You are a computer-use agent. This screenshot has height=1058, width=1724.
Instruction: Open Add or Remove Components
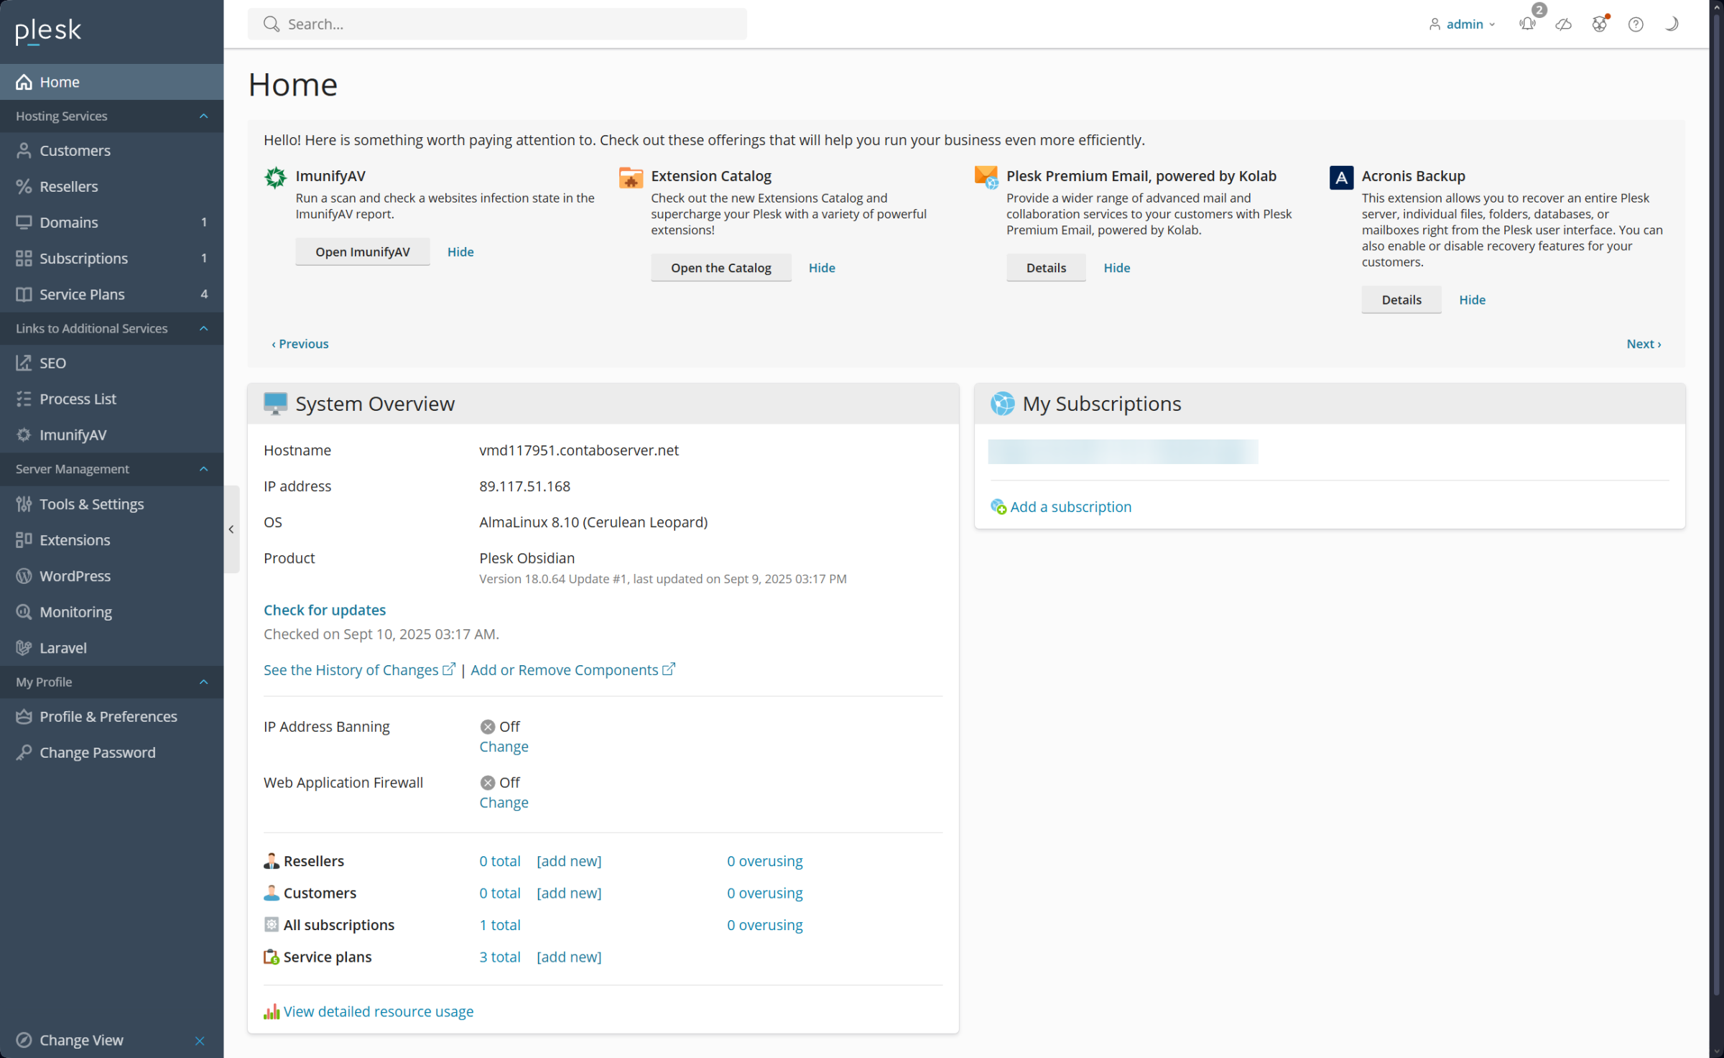[x=573, y=670]
